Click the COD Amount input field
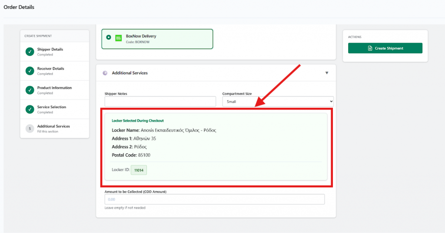 pos(214,199)
